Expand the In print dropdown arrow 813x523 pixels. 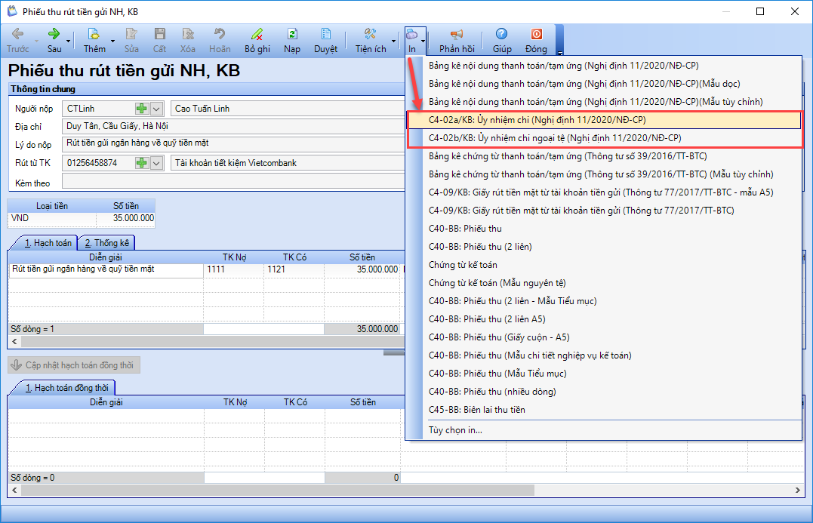[x=423, y=42]
